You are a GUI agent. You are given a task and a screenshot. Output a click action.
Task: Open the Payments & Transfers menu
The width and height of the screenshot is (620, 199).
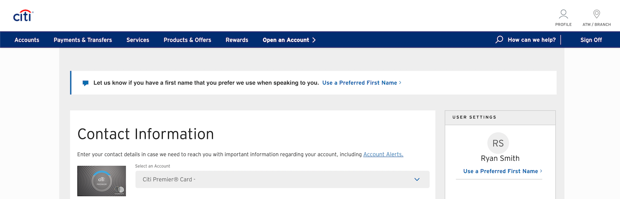pyautogui.click(x=83, y=40)
